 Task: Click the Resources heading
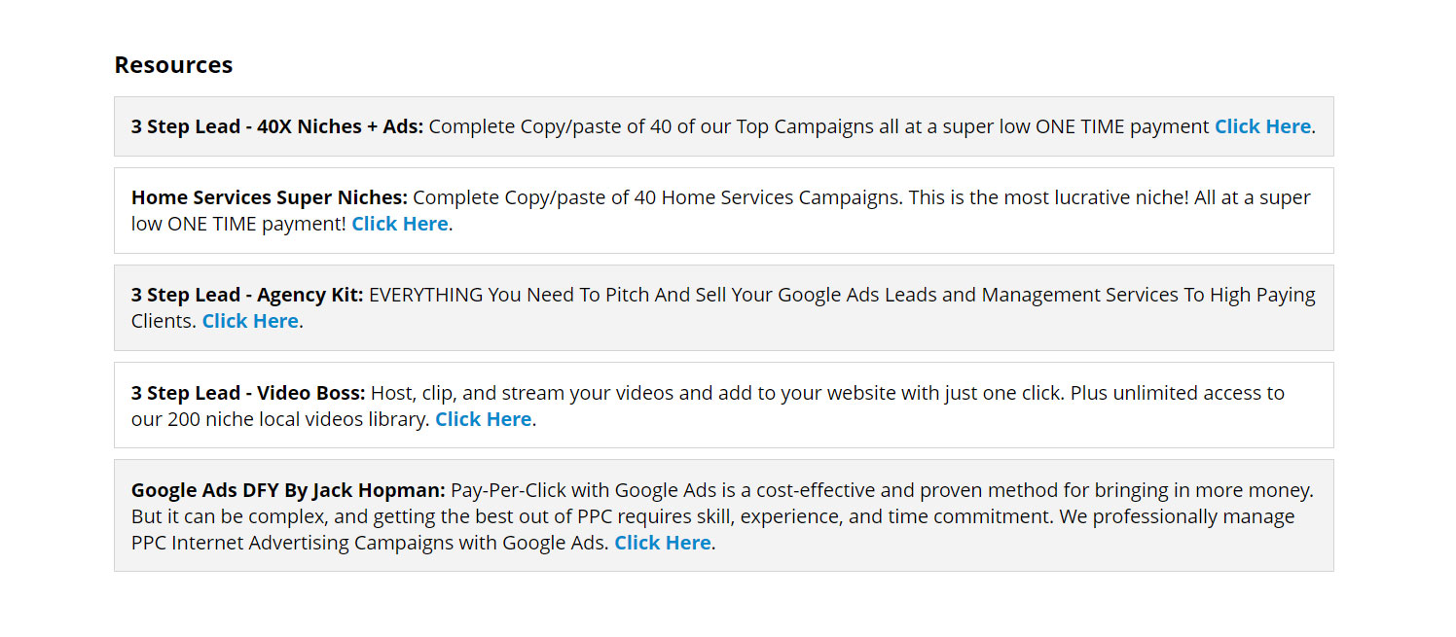[173, 65]
